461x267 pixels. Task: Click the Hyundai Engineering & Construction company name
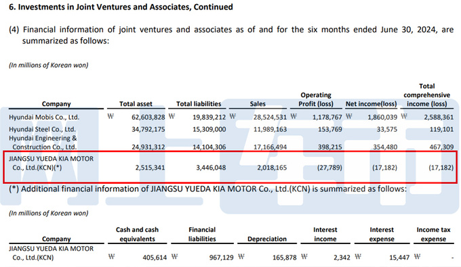coord(43,143)
